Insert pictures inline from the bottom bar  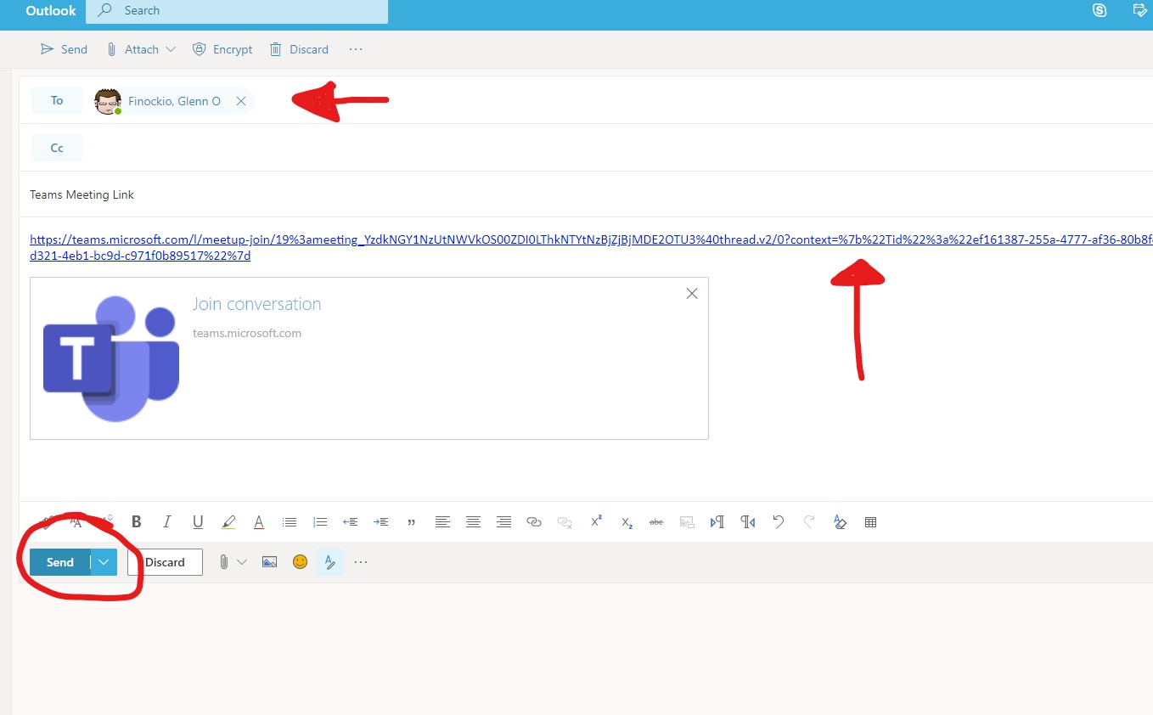coord(270,562)
